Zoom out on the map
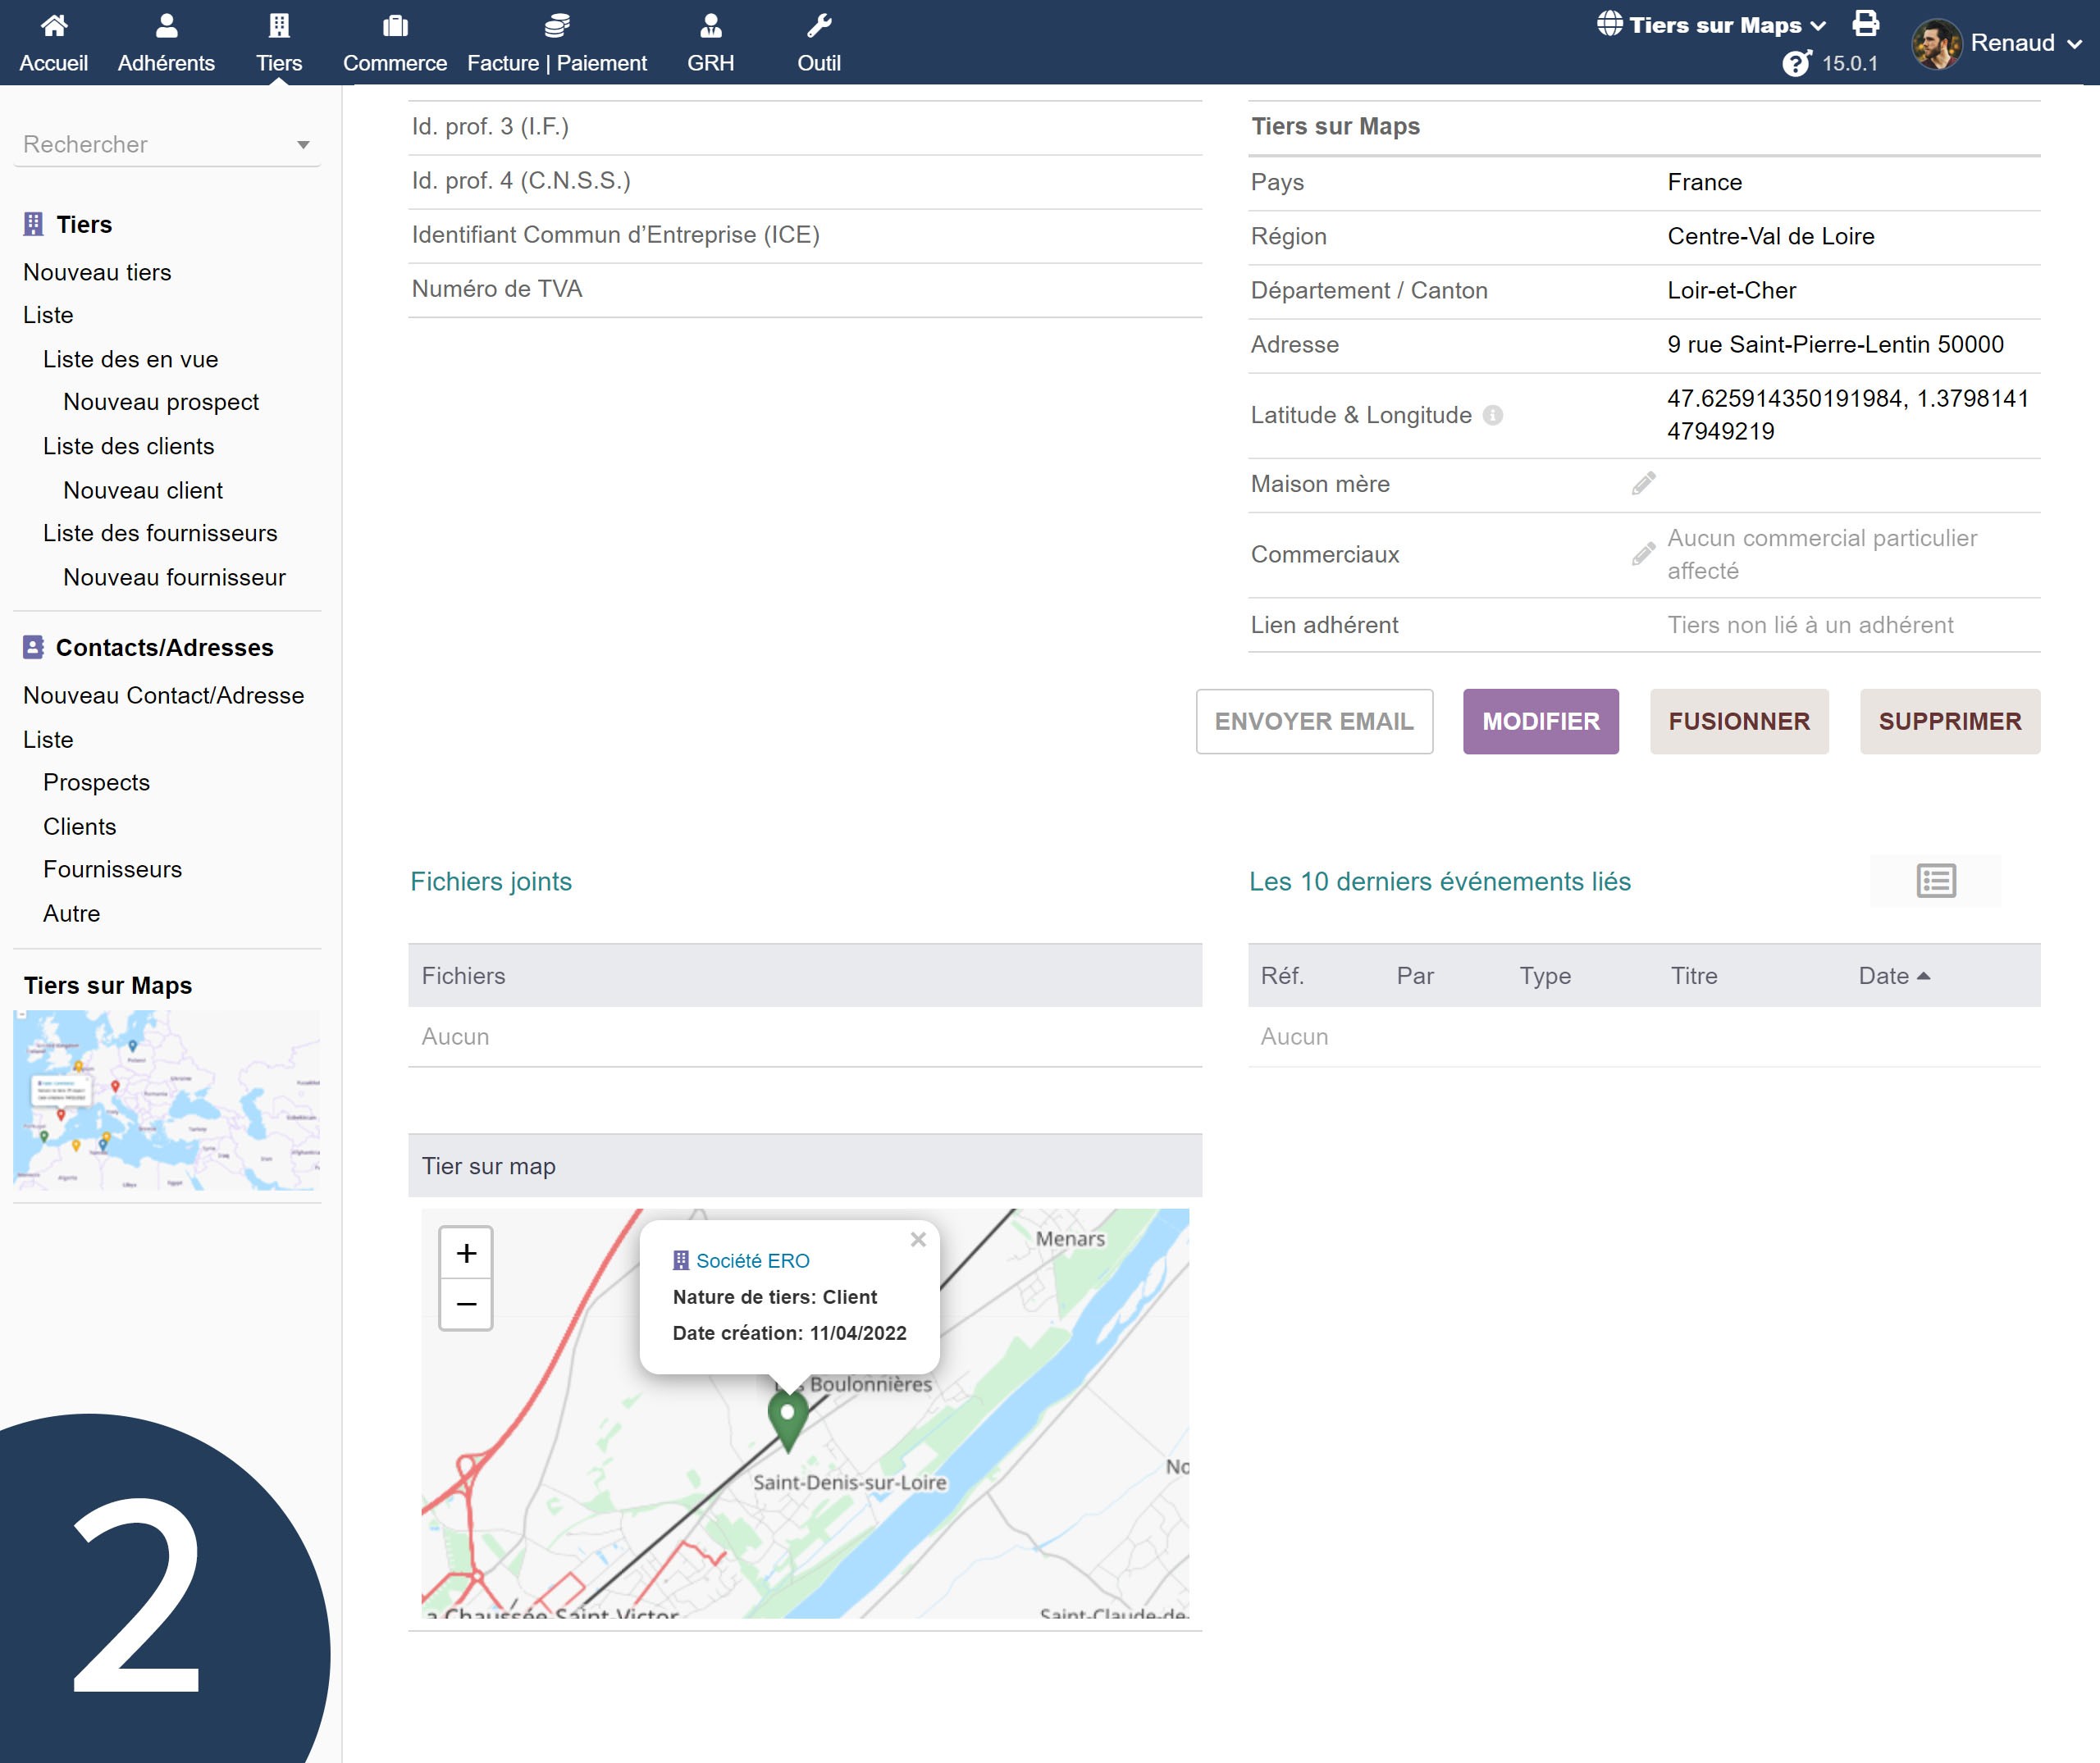Image resolution: width=2100 pixels, height=1763 pixels. pos(466,1305)
